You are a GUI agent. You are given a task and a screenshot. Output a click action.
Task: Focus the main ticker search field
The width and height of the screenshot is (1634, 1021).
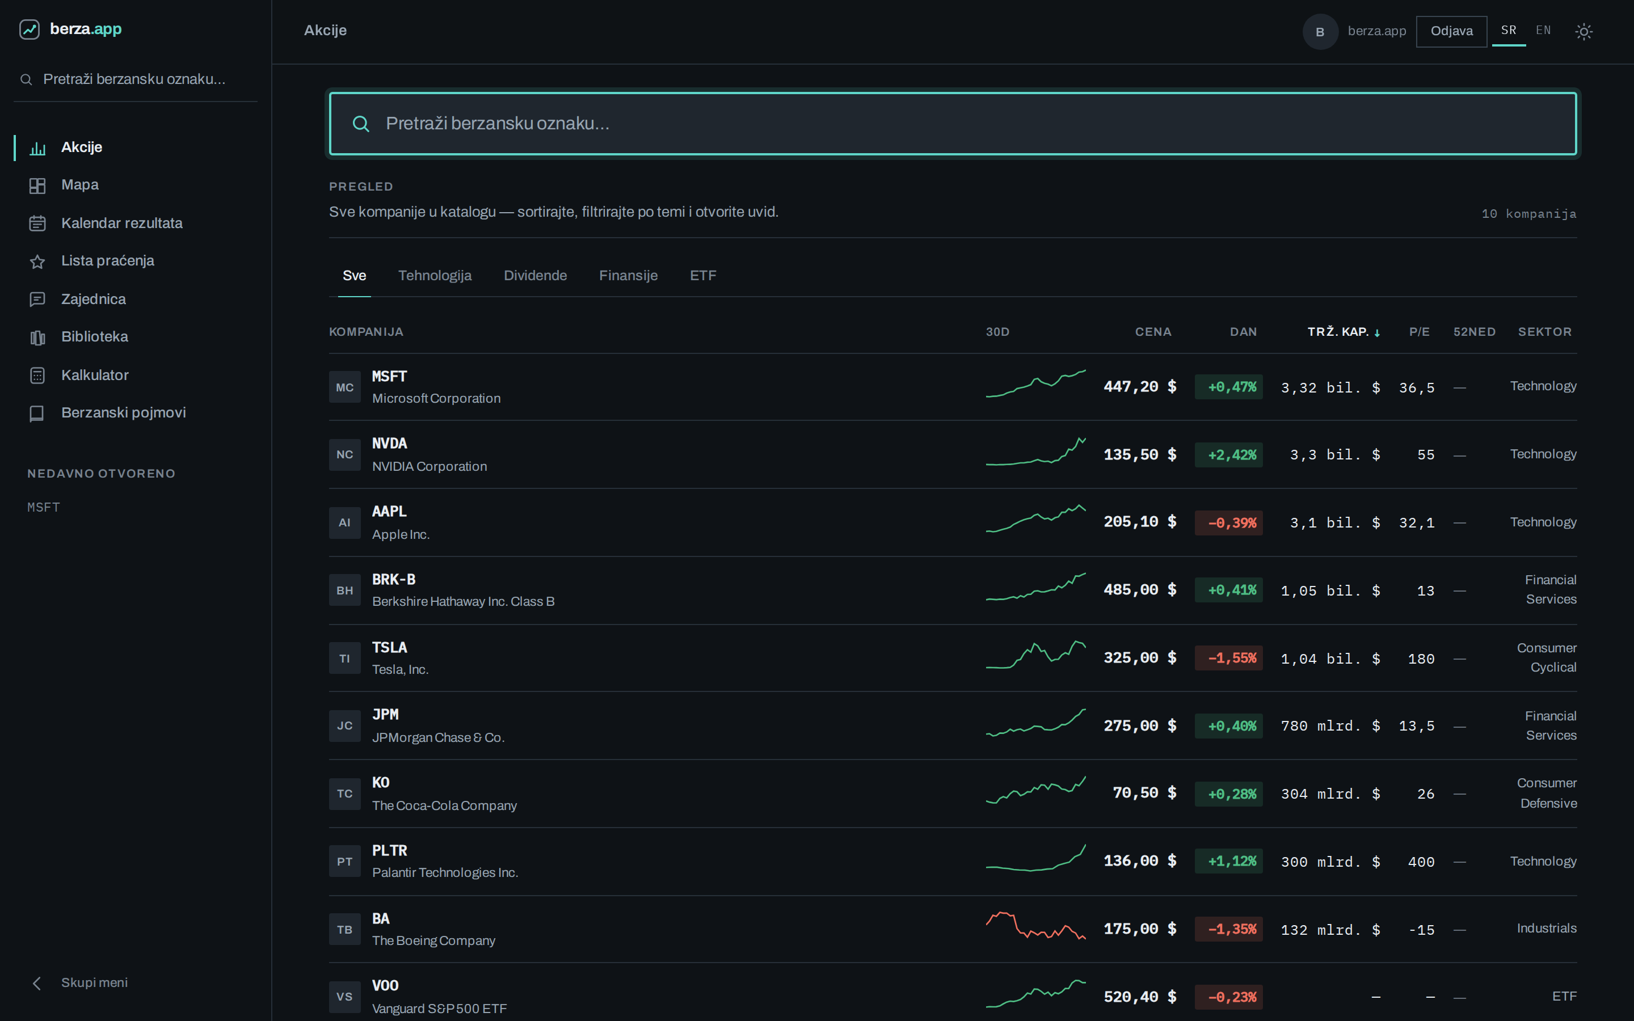tap(953, 124)
